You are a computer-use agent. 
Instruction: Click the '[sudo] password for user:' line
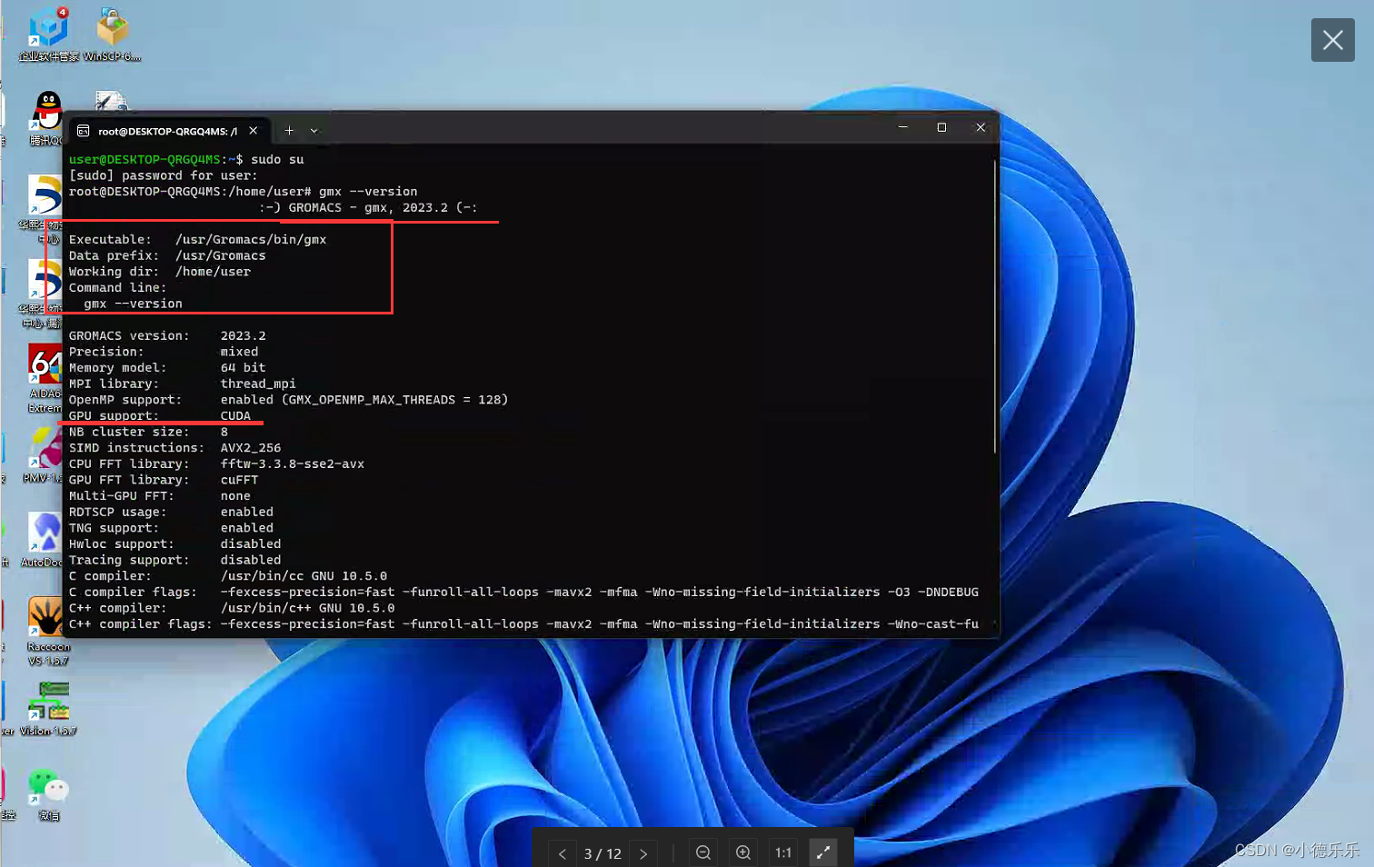[x=164, y=175]
